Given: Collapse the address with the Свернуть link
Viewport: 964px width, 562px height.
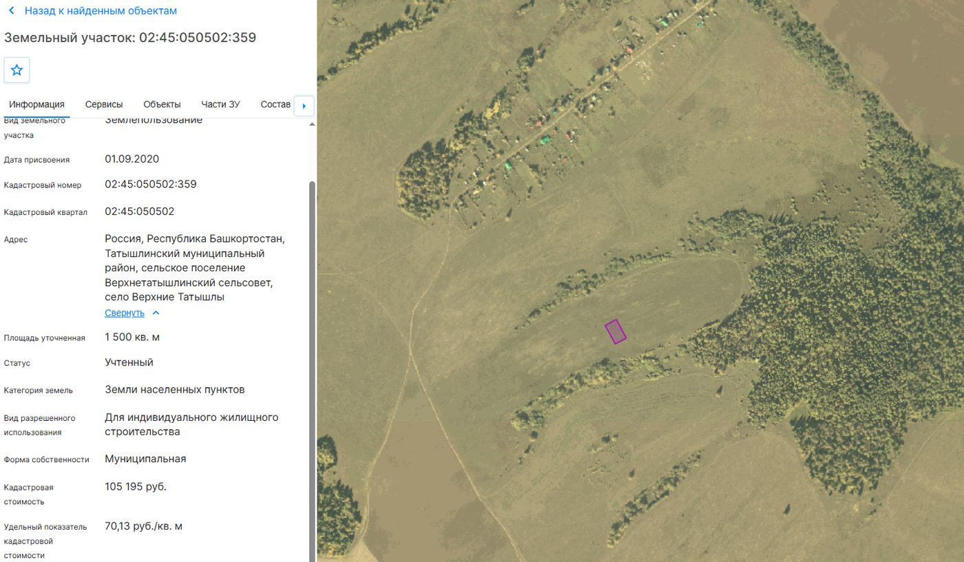Looking at the screenshot, I should [132, 313].
